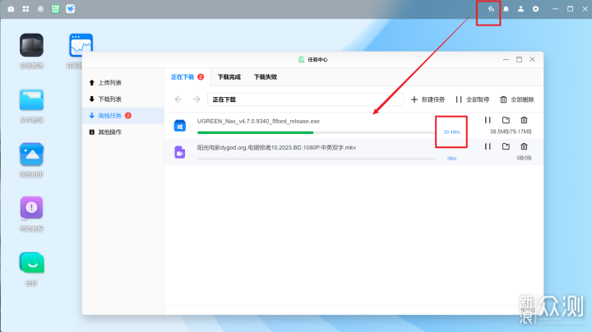Go forward with the right arrow
The image size is (592, 332).
click(x=197, y=99)
